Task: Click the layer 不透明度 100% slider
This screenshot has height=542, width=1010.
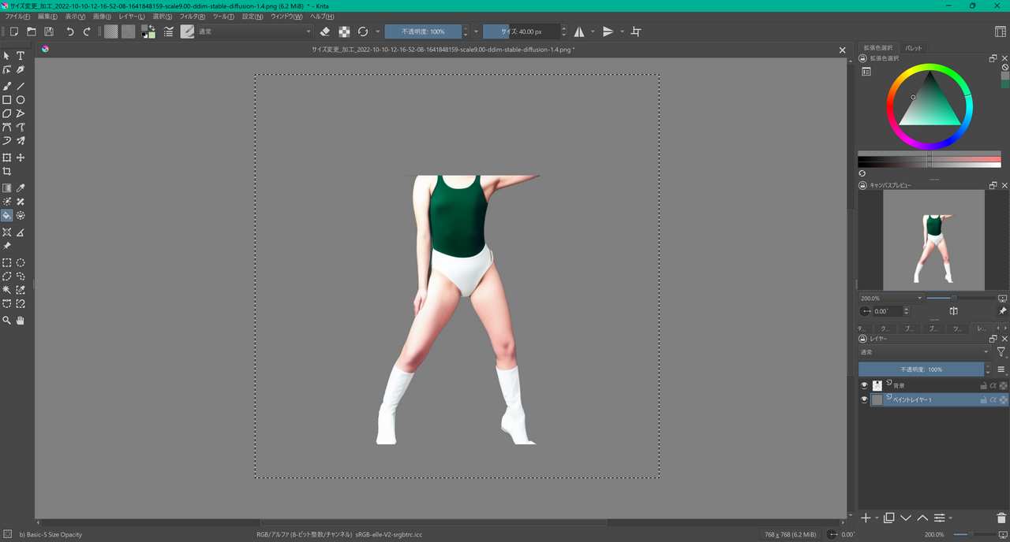Action: pos(921,369)
